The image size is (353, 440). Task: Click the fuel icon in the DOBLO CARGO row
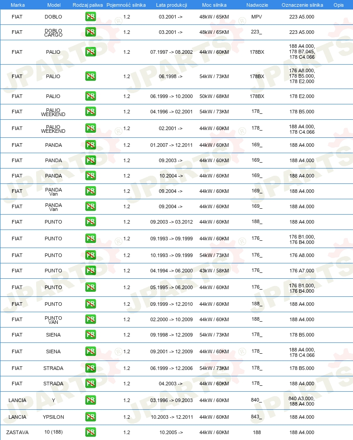pyautogui.click(x=91, y=32)
